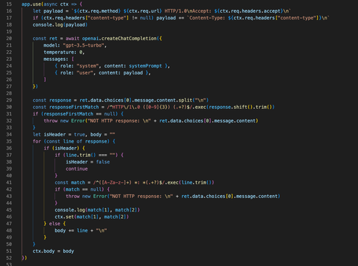Click the app.use(async ctx) opening line
This screenshot has height=266, width=358.
52,4
